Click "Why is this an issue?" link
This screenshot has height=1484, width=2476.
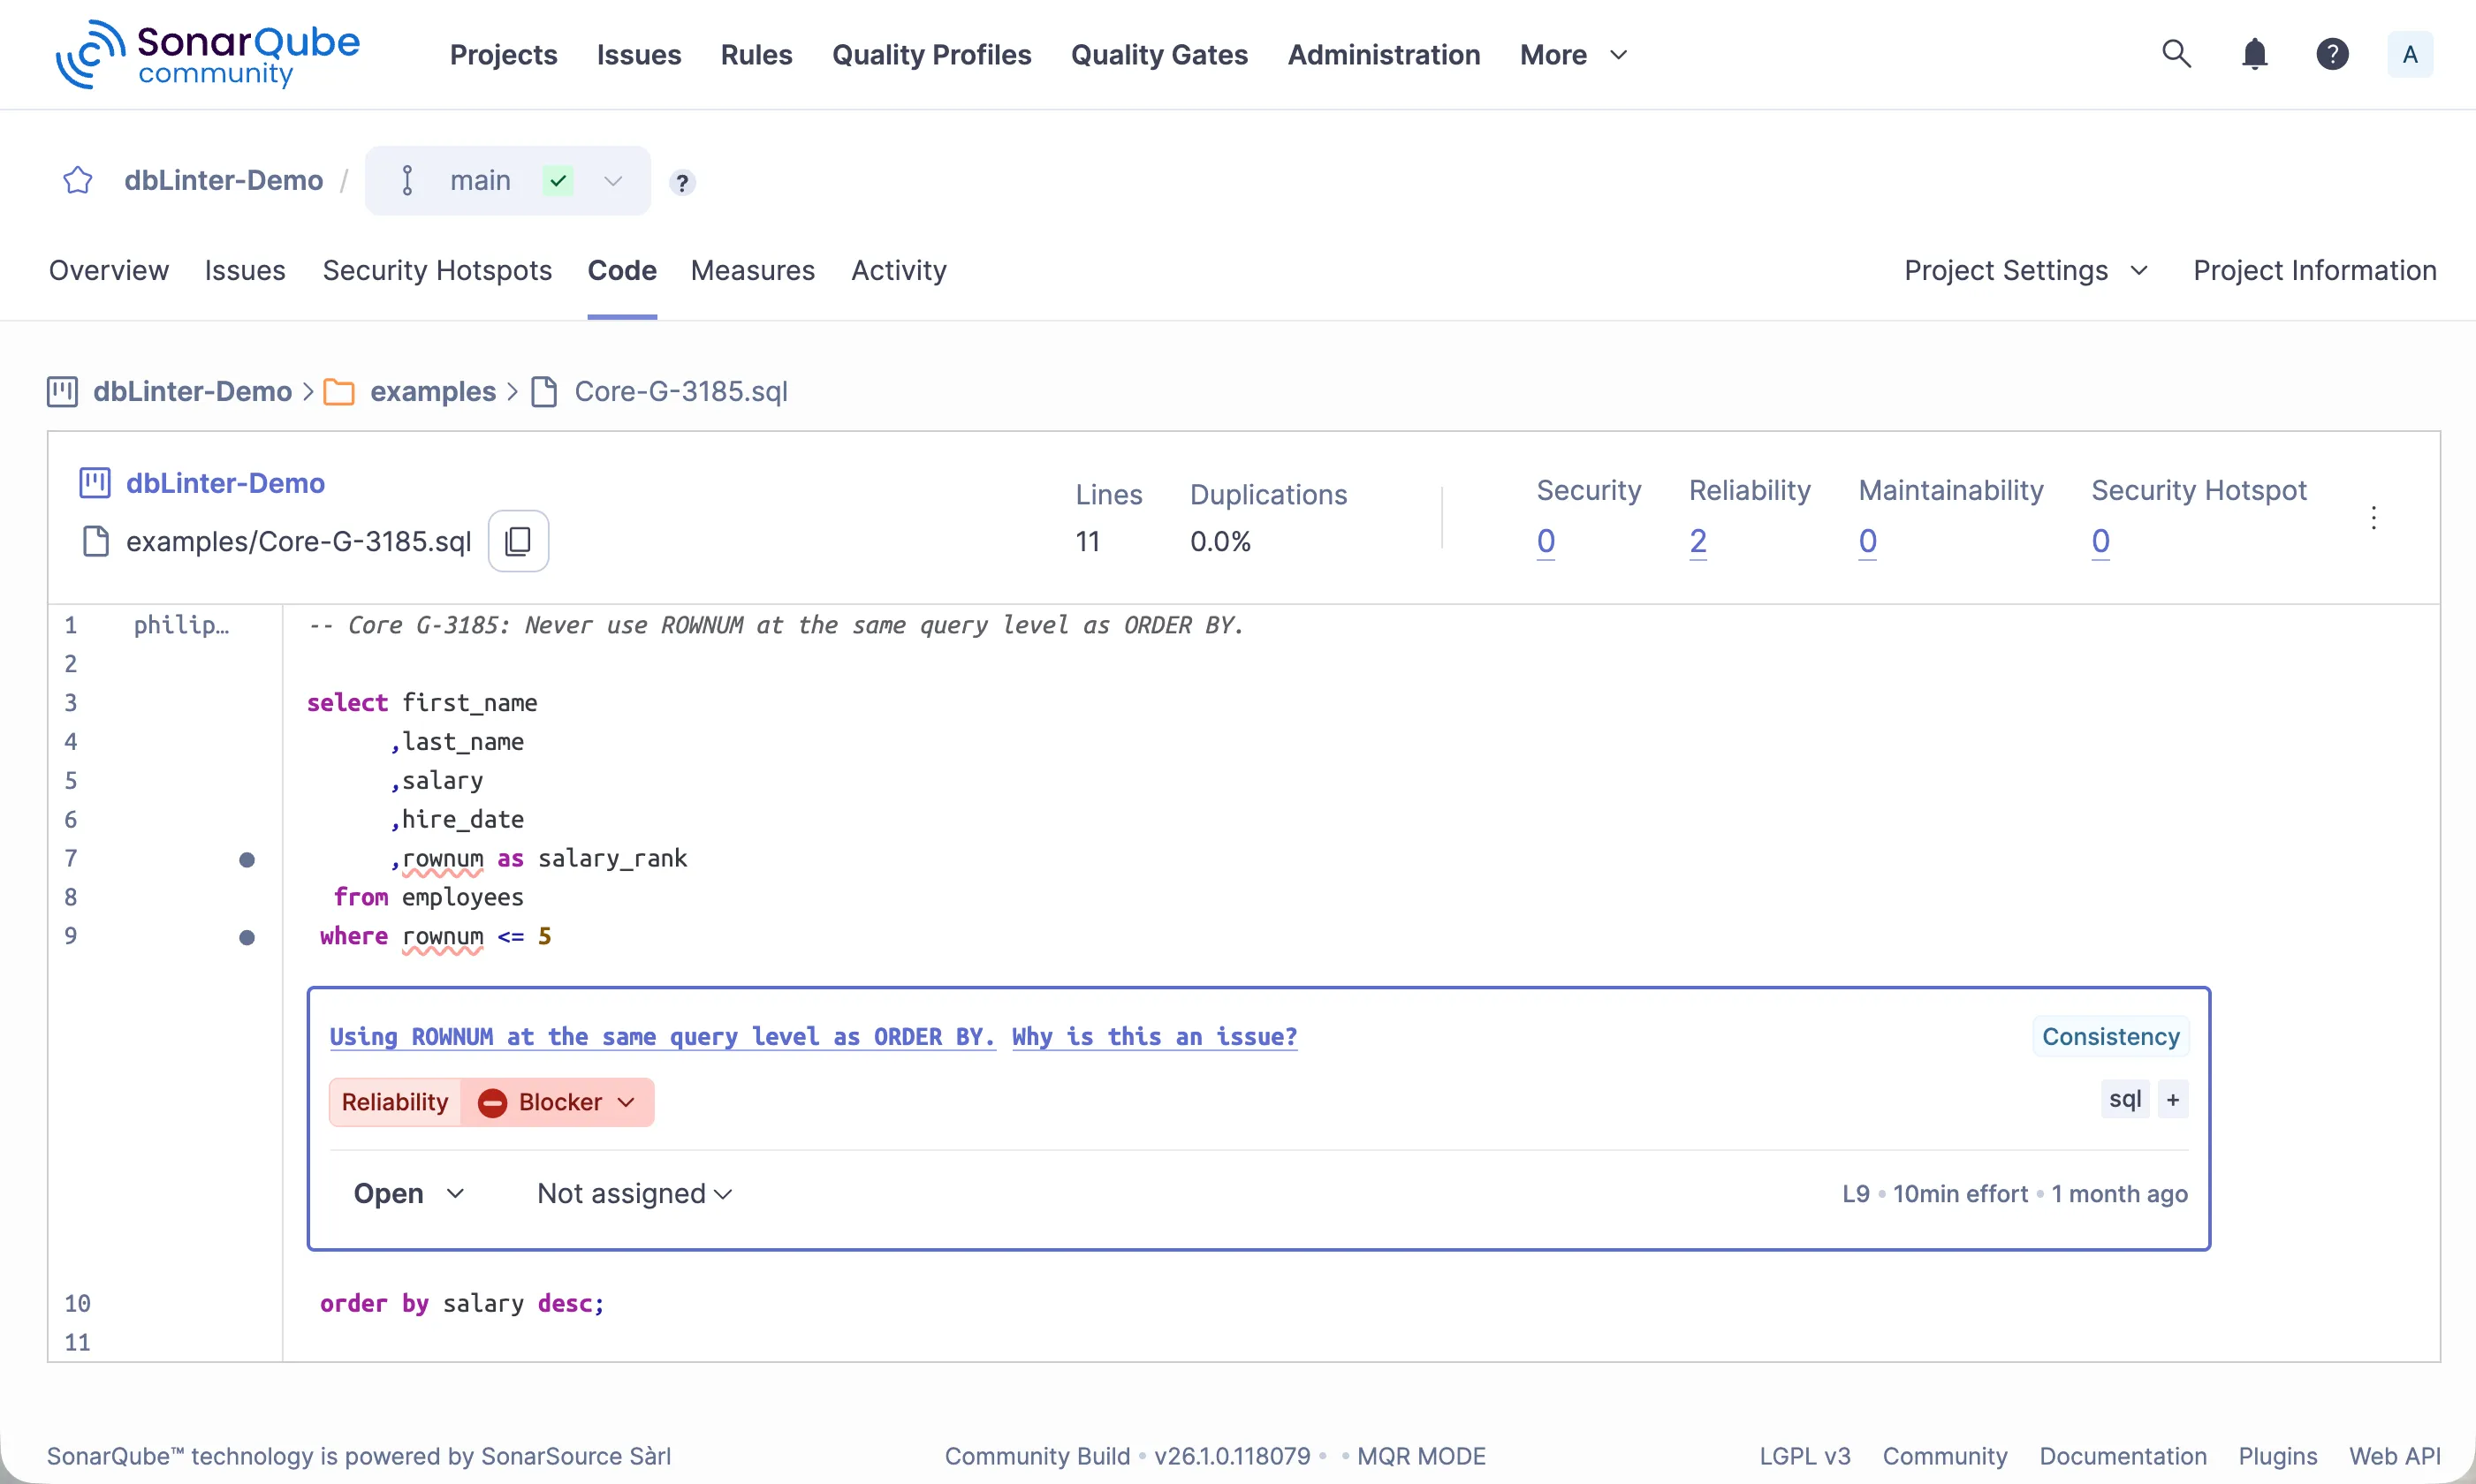(x=1153, y=1036)
